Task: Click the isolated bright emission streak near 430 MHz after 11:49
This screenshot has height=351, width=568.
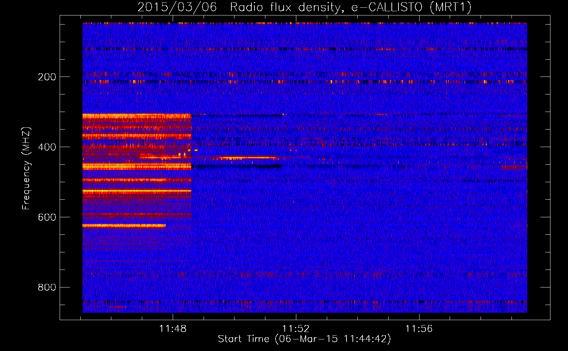Action: 247,158
